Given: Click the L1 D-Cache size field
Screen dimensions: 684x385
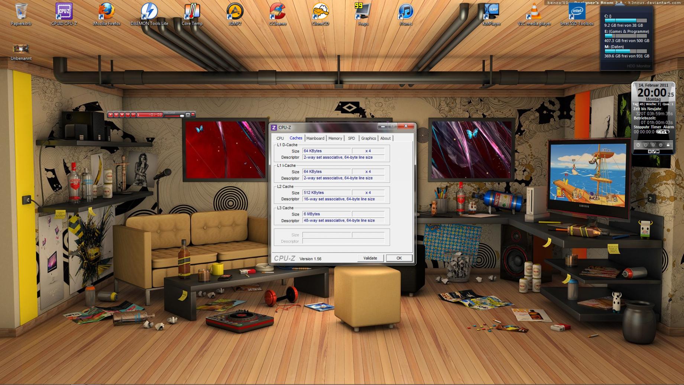Looking at the screenshot, I should pyautogui.click(x=327, y=151).
